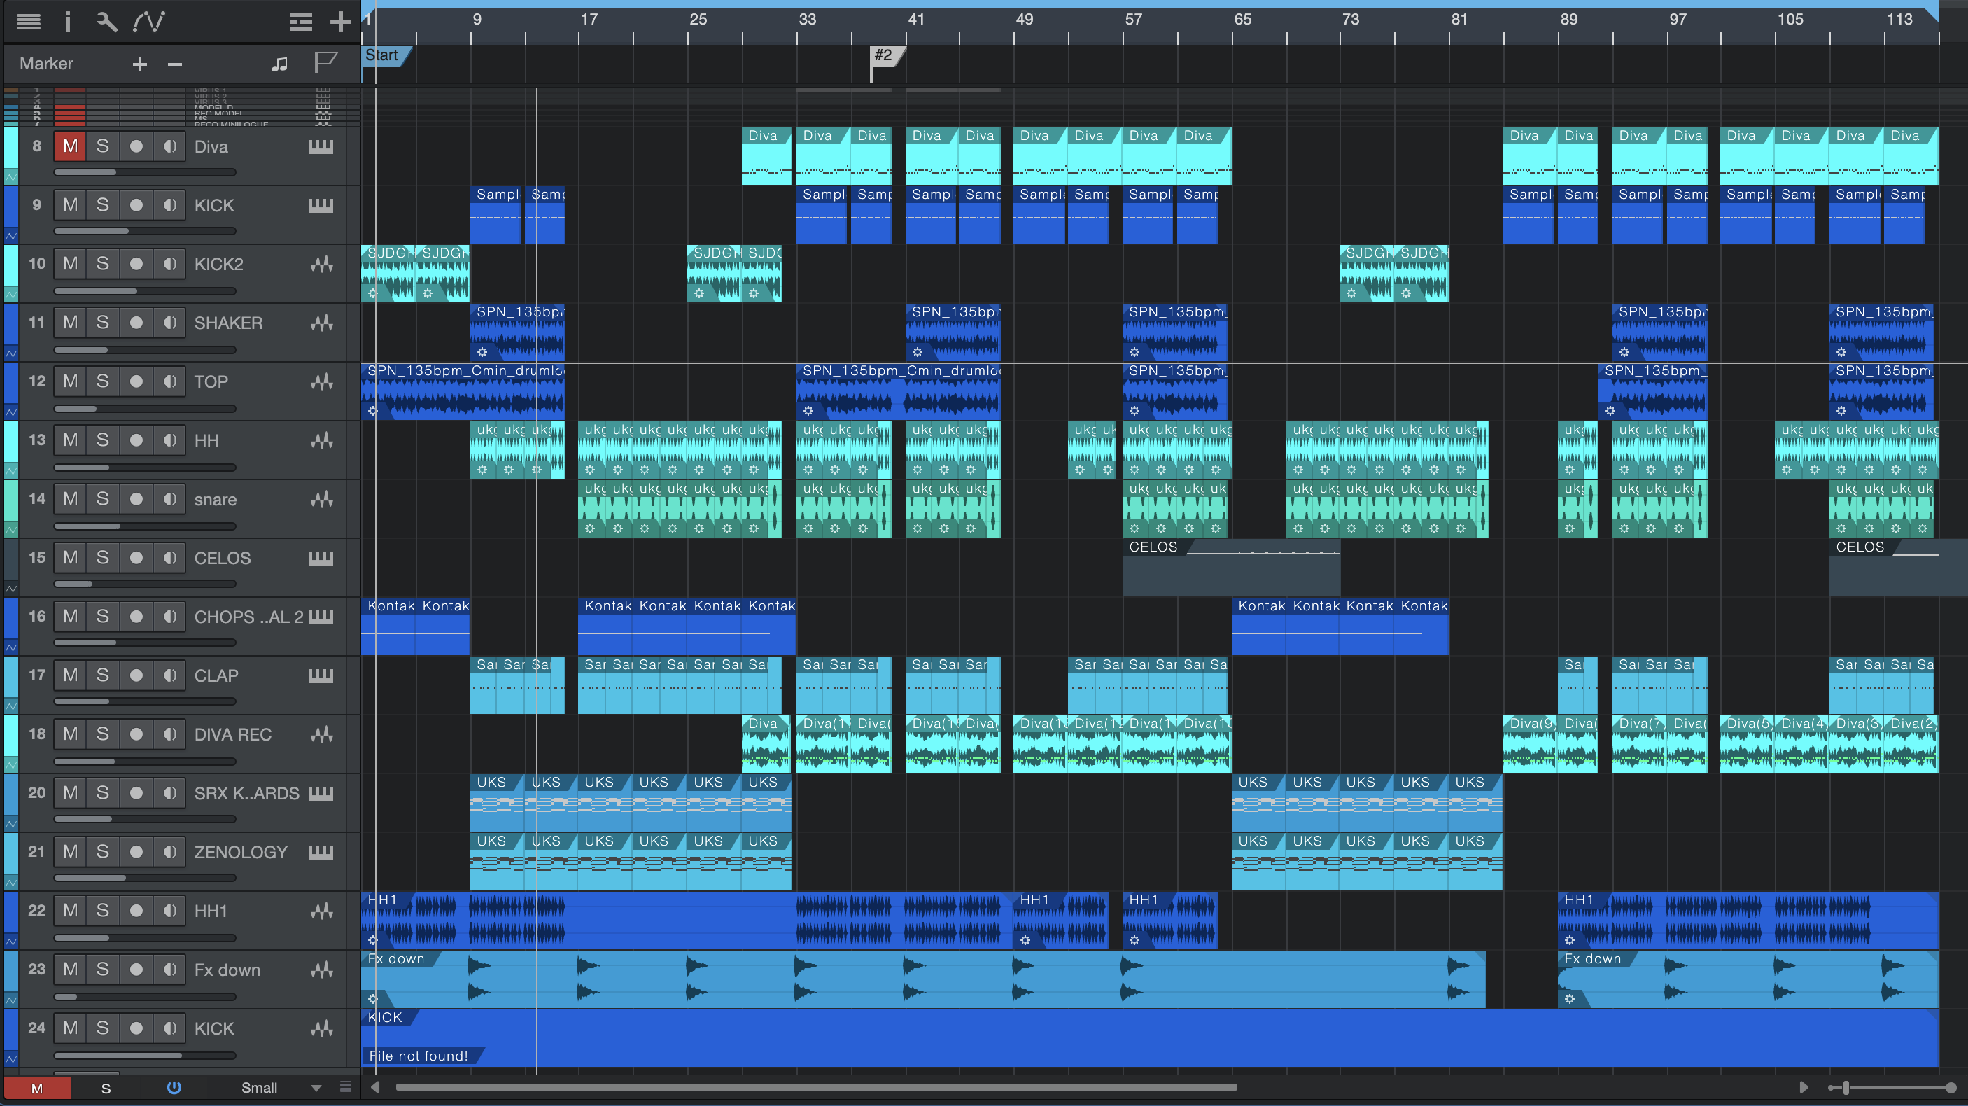Click the #2 marker on the timeline
This screenshot has width=1968, height=1106.
pos(884,56)
